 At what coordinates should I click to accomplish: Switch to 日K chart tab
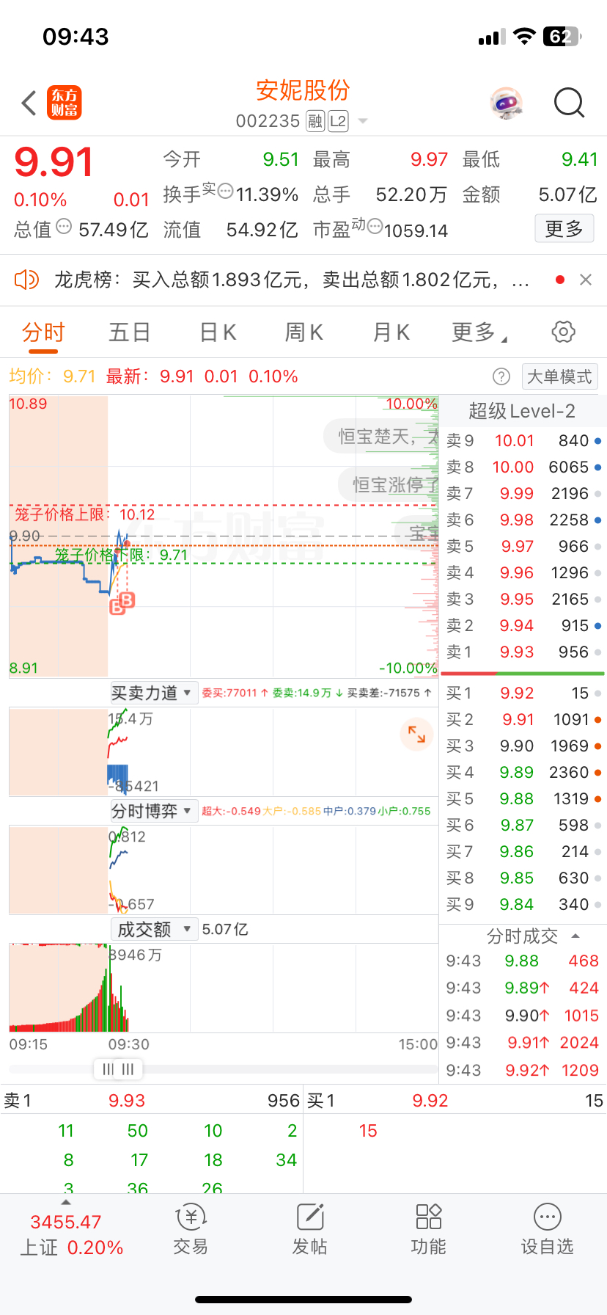[218, 332]
